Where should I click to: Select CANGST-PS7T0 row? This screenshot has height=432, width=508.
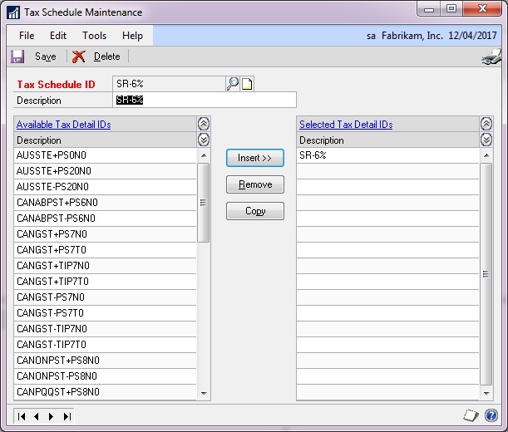106,313
